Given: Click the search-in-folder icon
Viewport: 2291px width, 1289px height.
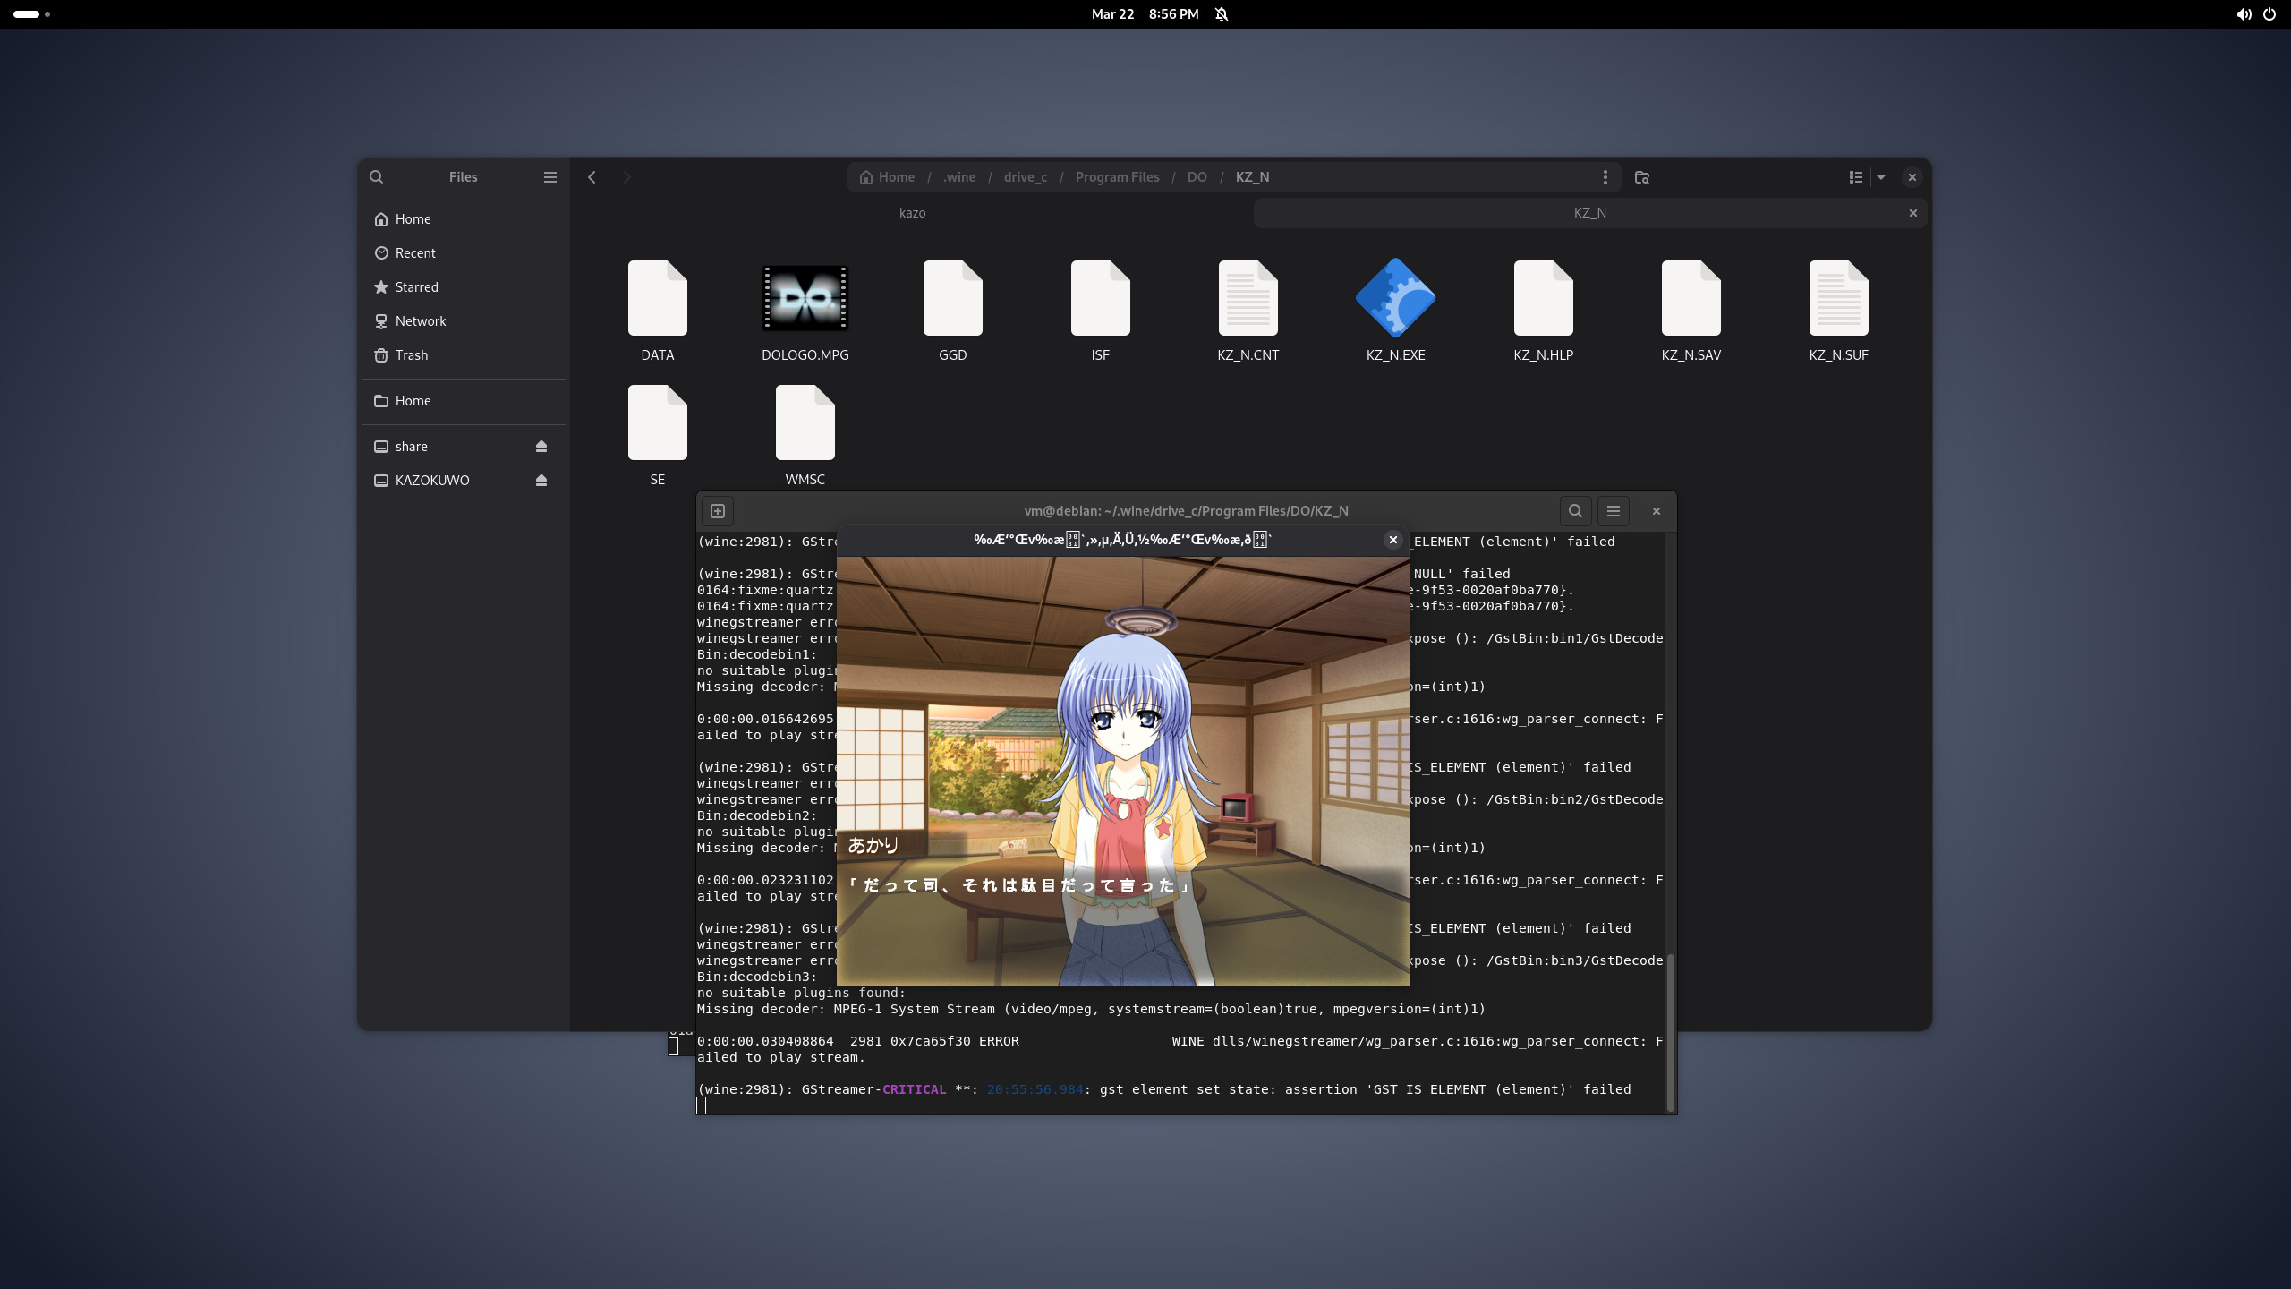Looking at the screenshot, I should pyautogui.click(x=1642, y=177).
